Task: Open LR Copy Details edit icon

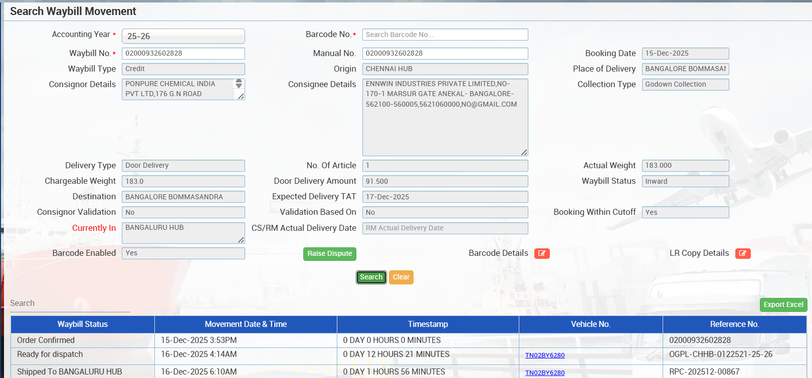Action: (742, 253)
